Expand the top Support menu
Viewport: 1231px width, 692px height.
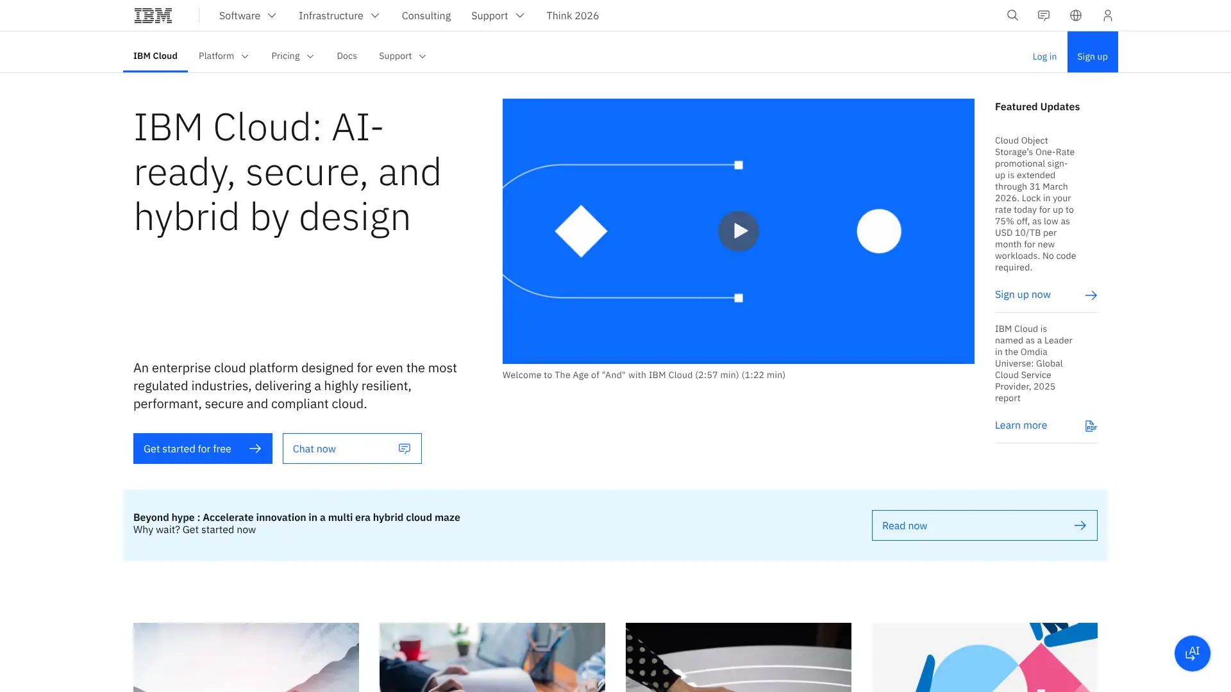498,15
